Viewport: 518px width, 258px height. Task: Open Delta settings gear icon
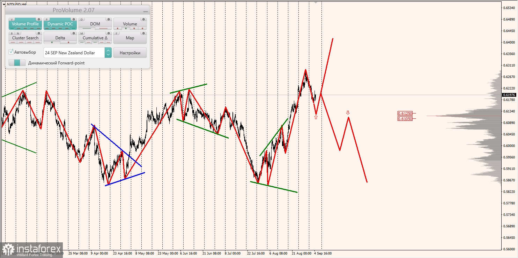tap(74, 33)
